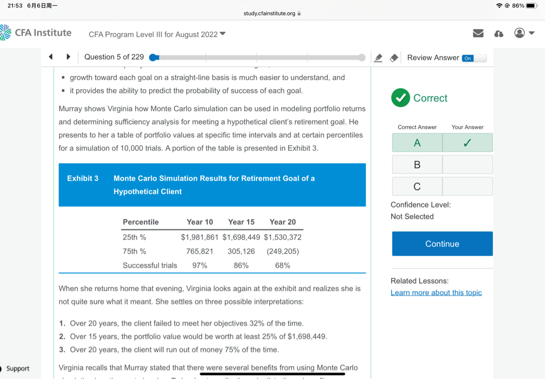Viewport: 545px width, 379px height.
Task: Click the cloud sync alert icon
Action: [499, 34]
